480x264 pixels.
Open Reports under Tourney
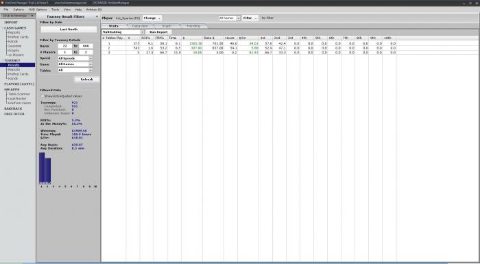(14, 69)
